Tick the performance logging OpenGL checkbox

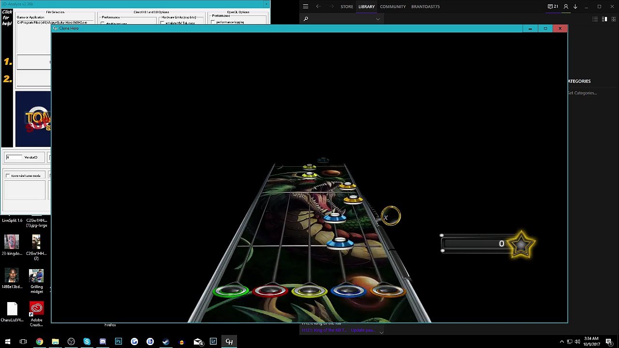pos(213,22)
